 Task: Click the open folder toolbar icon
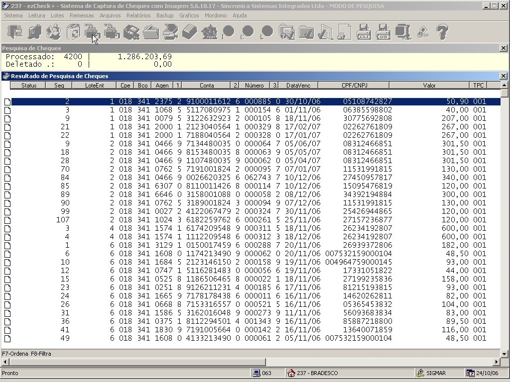point(151,32)
